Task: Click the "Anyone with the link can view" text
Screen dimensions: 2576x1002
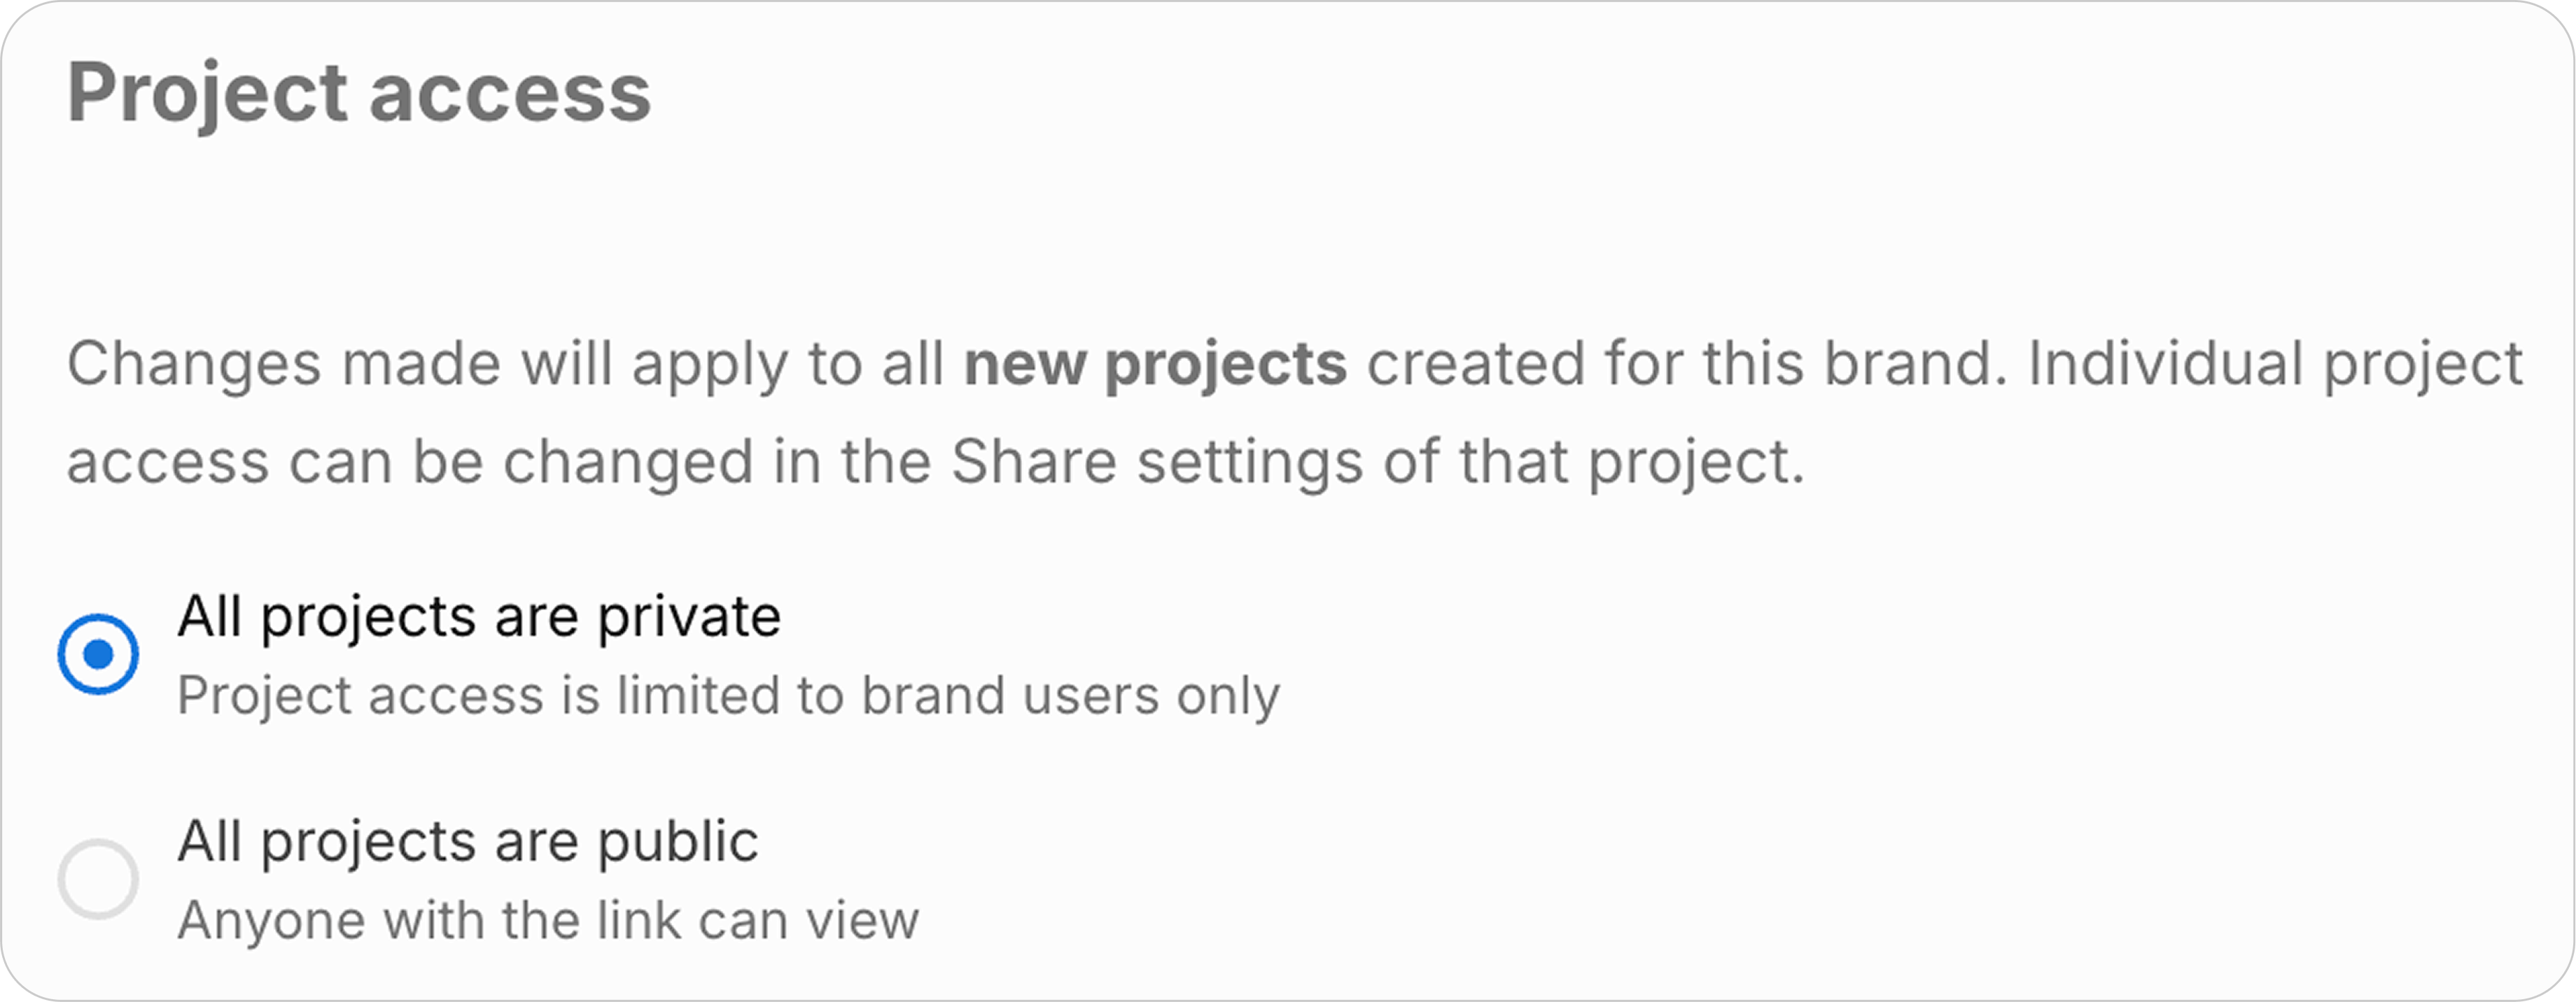Action: 547,920
